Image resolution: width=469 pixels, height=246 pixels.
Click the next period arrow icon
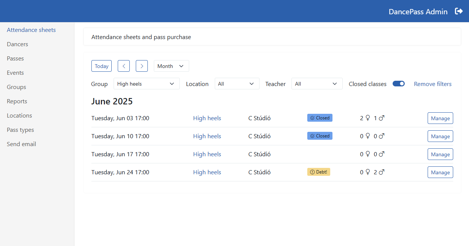[142, 66]
